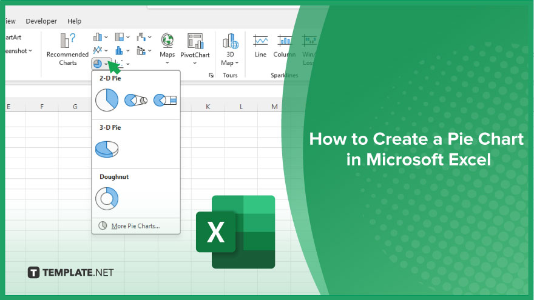Select column header F
Screen dimensions: 534x300
click(x=42, y=107)
